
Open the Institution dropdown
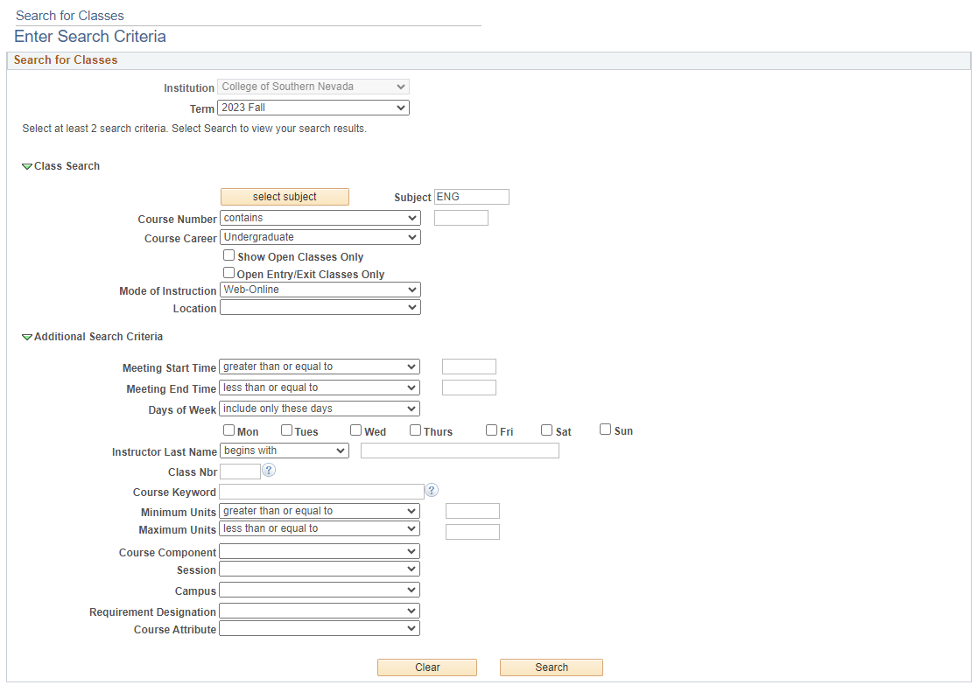(313, 87)
